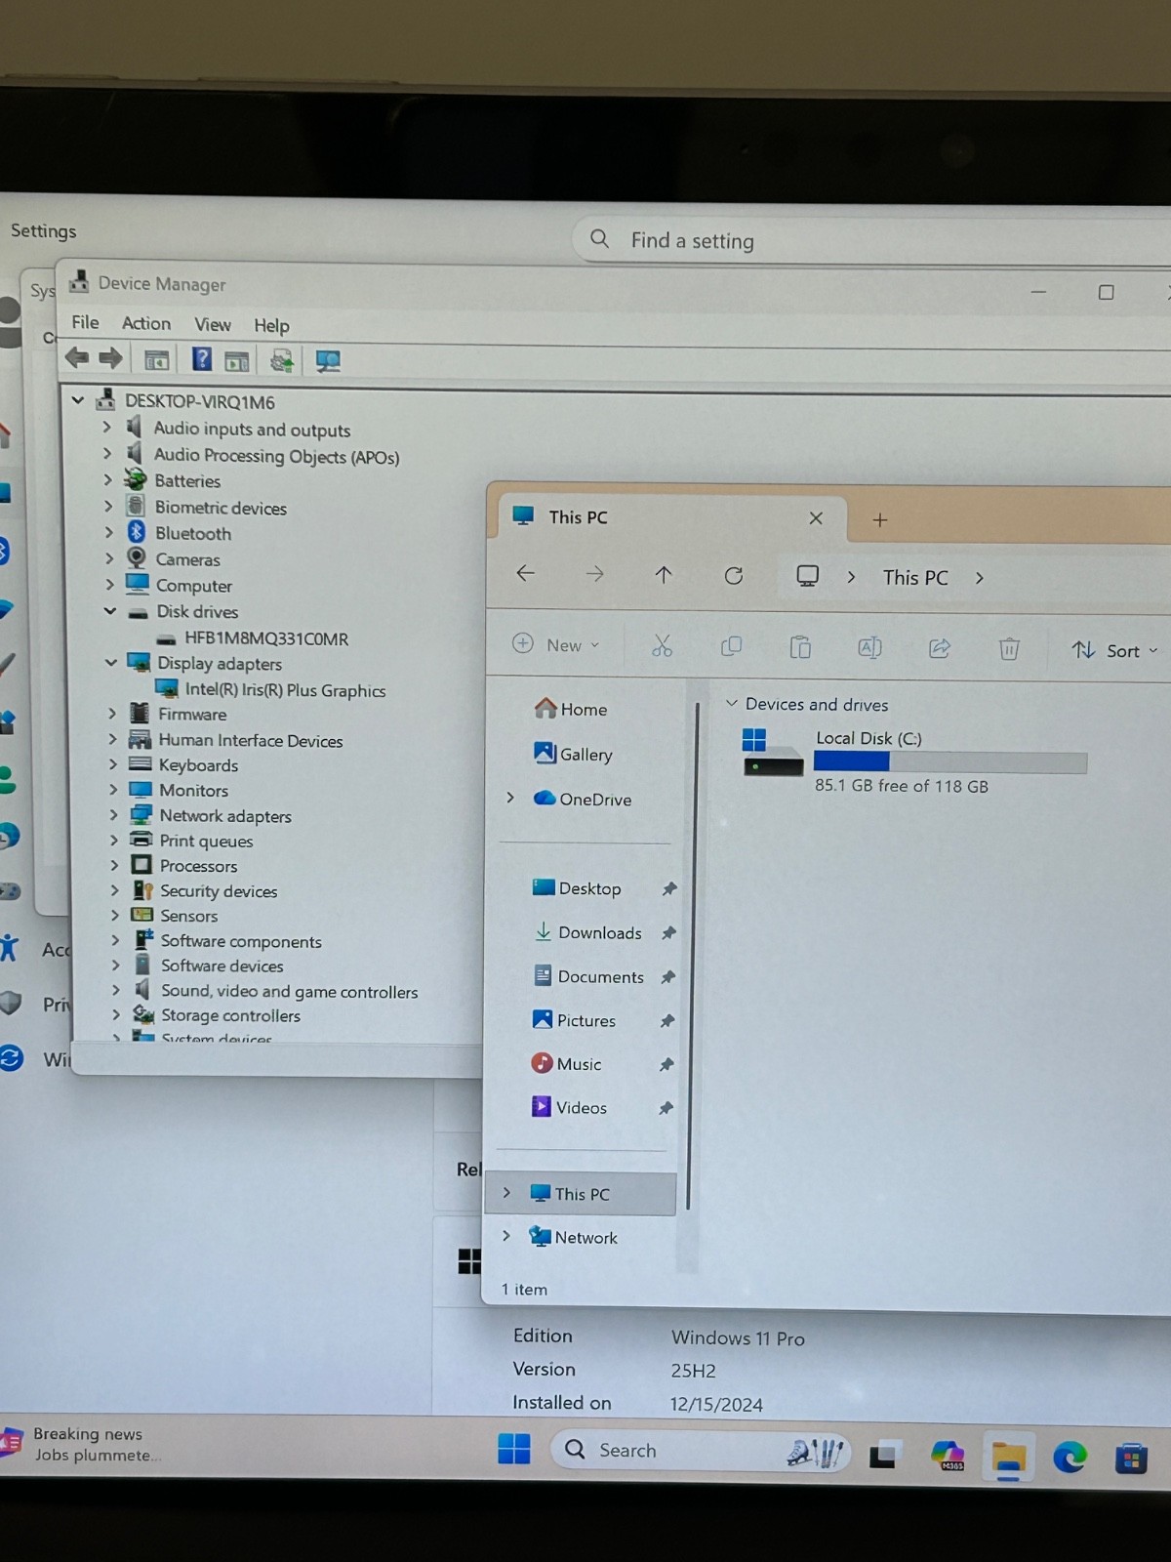Image resolution: width=1171 pixels, height=1562 pixels.
Task: Click the Breaking news widget on taskbar
Action: [x=83, y=1443]
